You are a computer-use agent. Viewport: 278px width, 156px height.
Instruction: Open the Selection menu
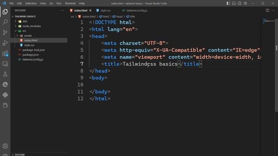click(x=31, y=3)
